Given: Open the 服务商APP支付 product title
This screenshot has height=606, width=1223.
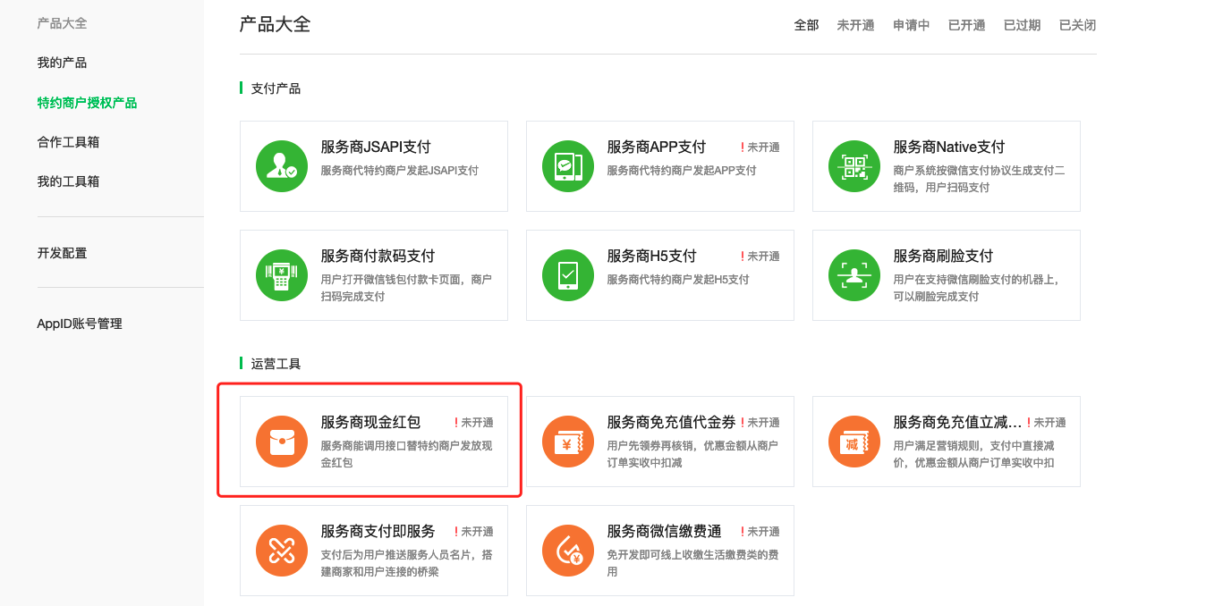Looking at the screenshot, I should 657,147.
